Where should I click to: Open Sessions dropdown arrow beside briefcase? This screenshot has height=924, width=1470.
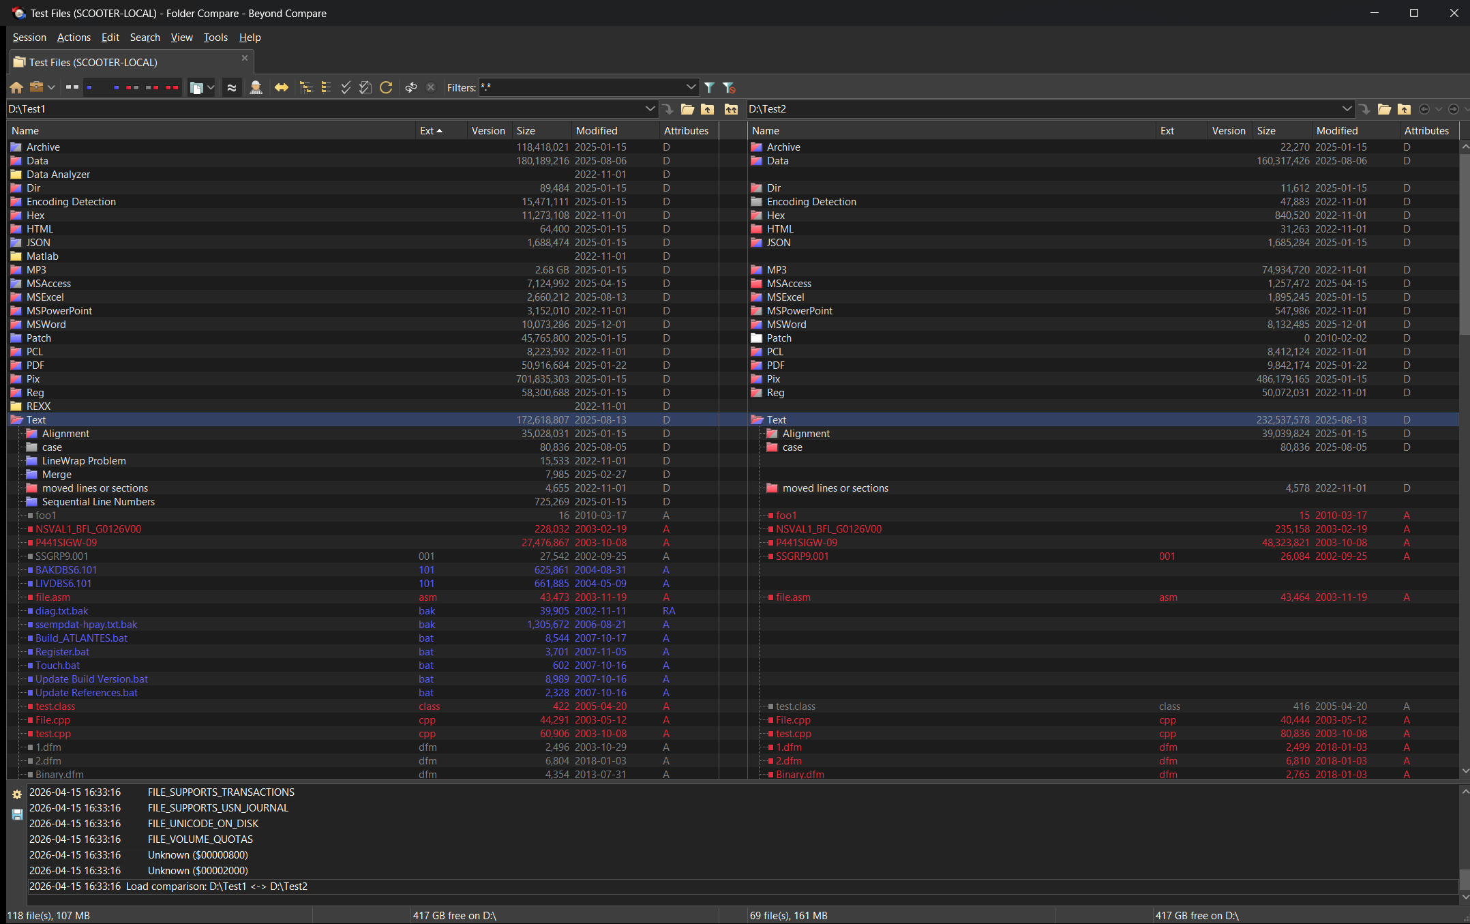coord(51,87)
